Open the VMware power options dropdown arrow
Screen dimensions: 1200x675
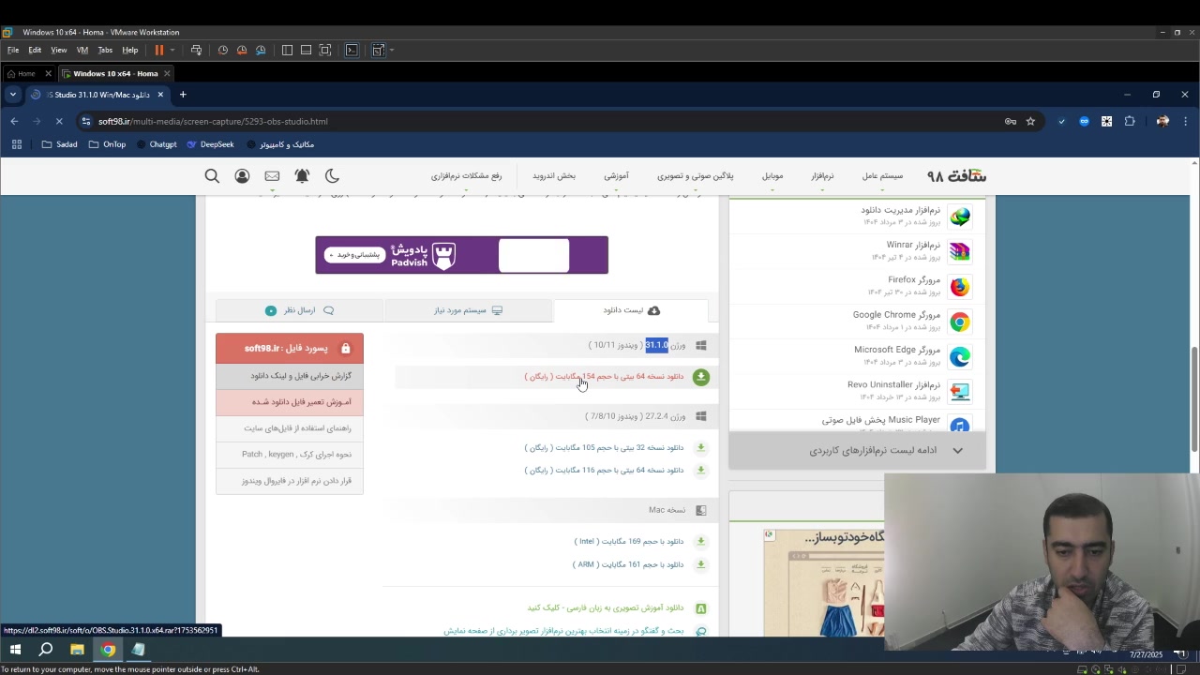172,50
